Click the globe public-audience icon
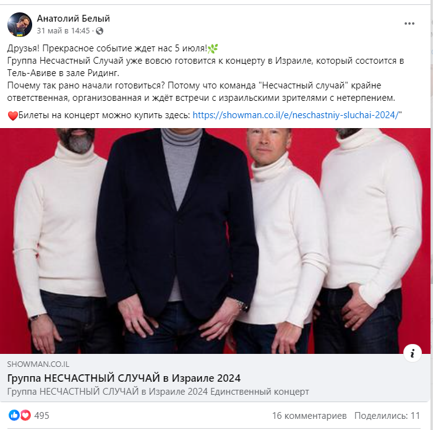This screenshot has width=433, height=430. (x=100, y=31)
